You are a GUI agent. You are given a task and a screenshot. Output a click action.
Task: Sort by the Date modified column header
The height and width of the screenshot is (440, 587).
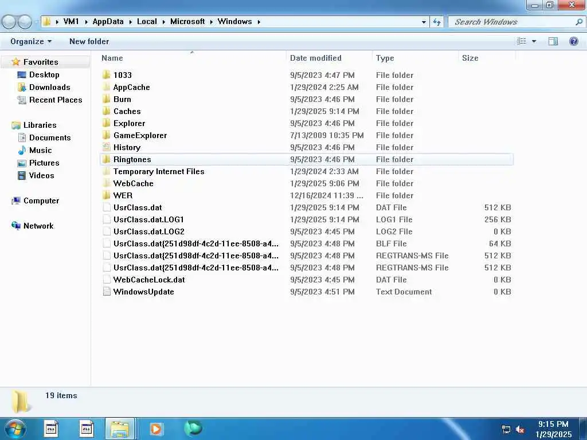point(330,58)
